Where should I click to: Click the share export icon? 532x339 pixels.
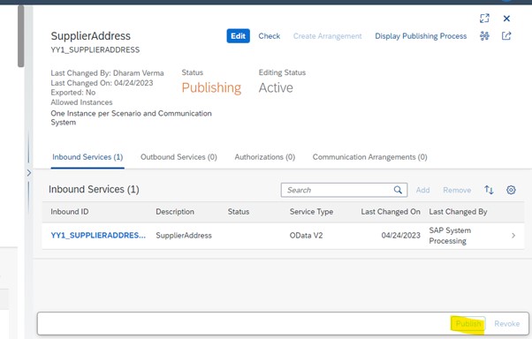[x=506, y=36]
